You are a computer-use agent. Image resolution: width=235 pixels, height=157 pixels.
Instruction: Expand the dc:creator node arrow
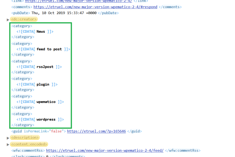coord(8,20)
